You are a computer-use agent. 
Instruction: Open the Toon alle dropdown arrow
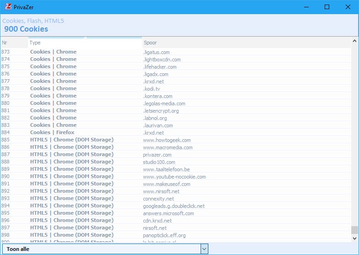[204, 249]
